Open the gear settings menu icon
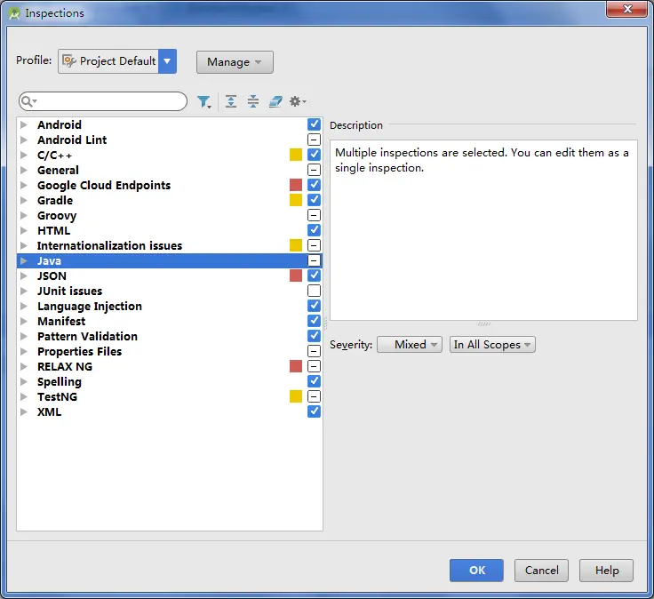Viewport: 654px width, 599px height. coord(298,101)
